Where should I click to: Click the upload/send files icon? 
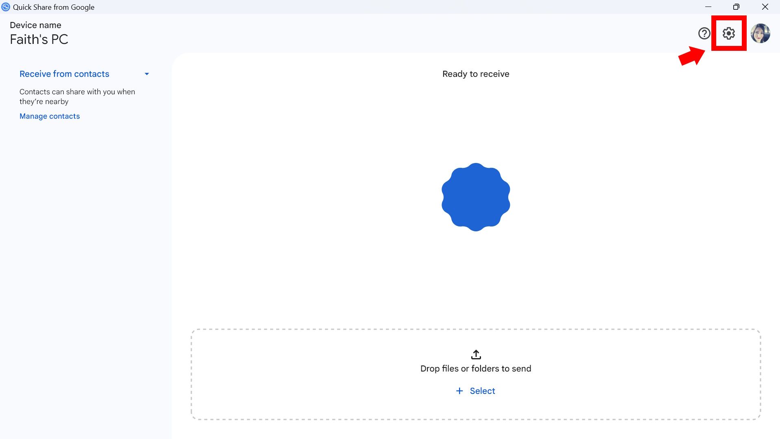pyautogui.click(x=475, y=354)
